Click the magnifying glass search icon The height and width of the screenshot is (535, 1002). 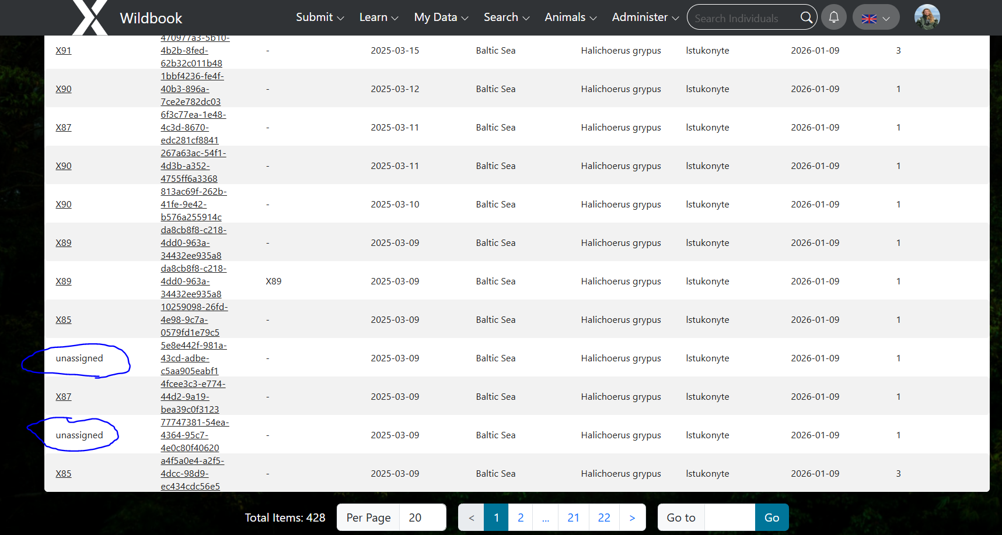pyautogui.click(x=806, y=17)
